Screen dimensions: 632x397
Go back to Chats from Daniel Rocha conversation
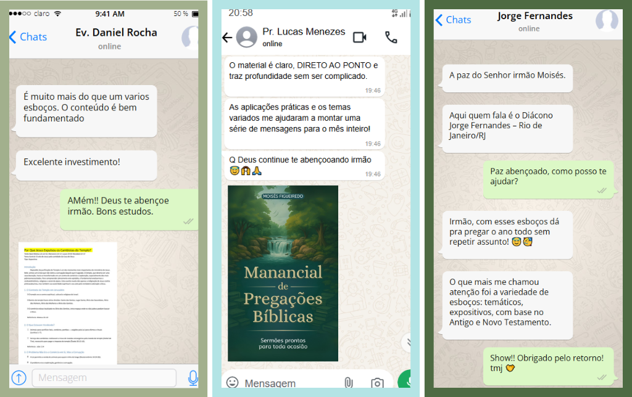coord(28,37)
